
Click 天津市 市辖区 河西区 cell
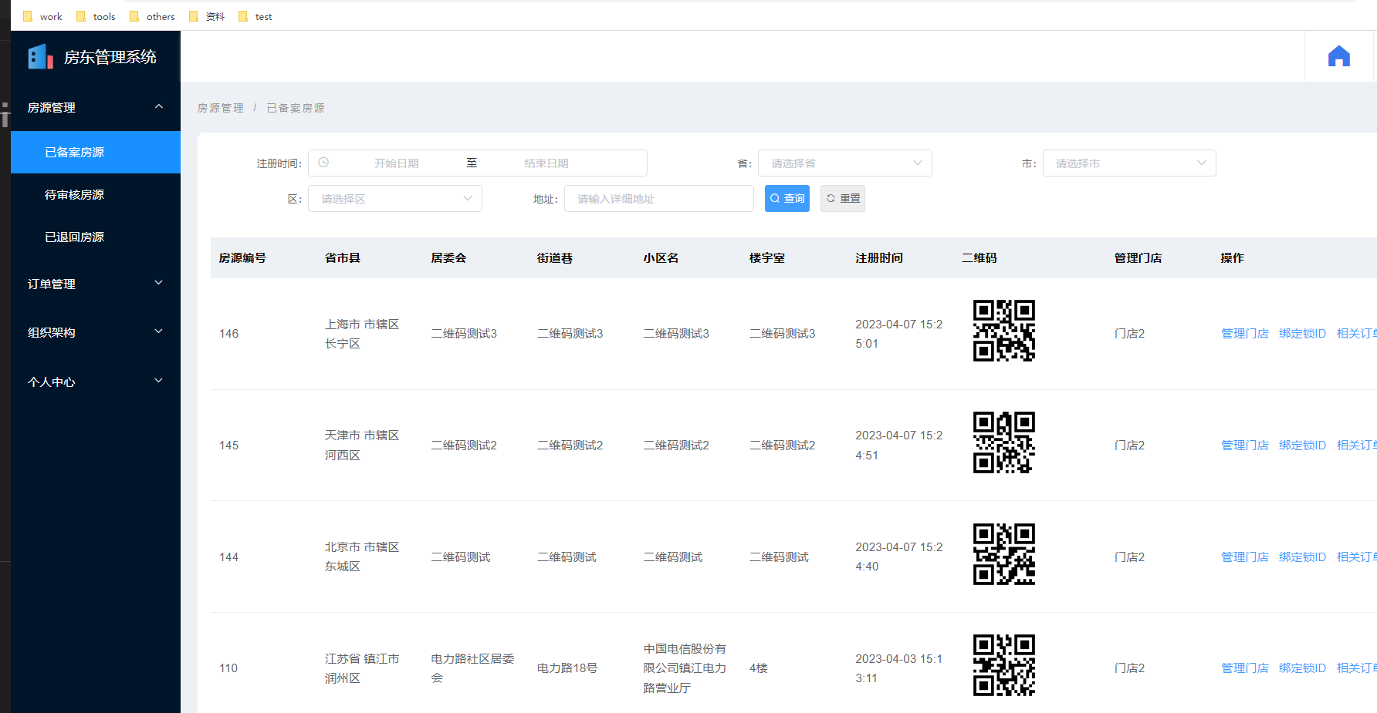(x=362, y=445)
